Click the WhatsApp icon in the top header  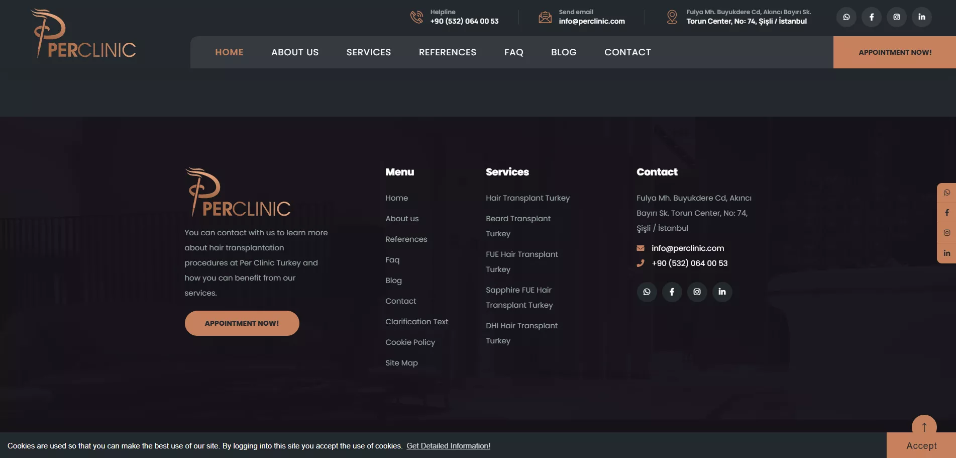[846, 17]
